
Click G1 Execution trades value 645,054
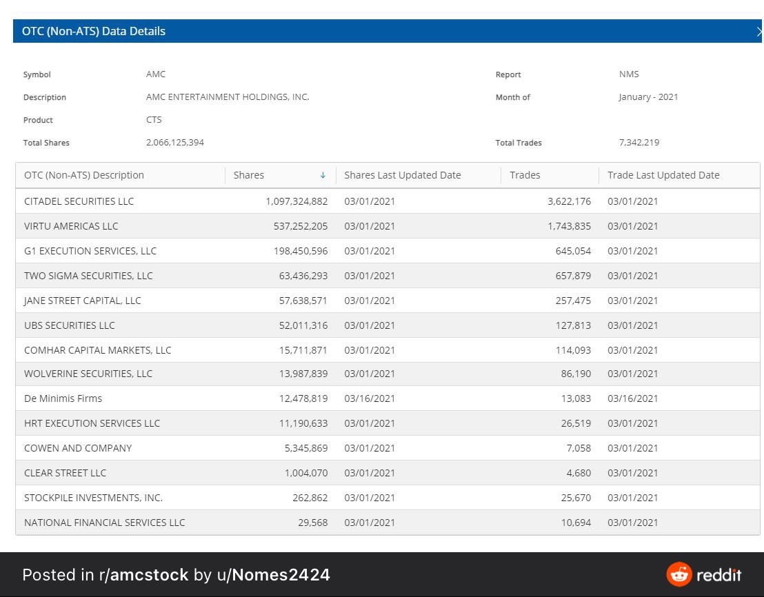pos(573,251)
